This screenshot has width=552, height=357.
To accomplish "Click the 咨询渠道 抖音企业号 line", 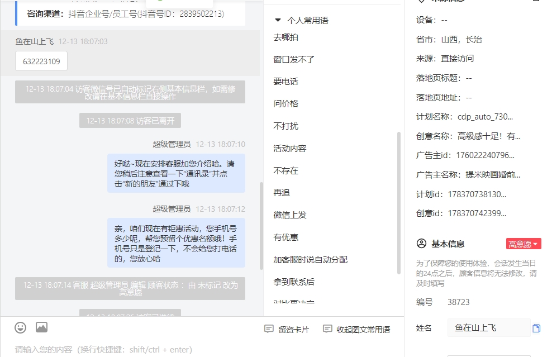I will click(126, 14).
